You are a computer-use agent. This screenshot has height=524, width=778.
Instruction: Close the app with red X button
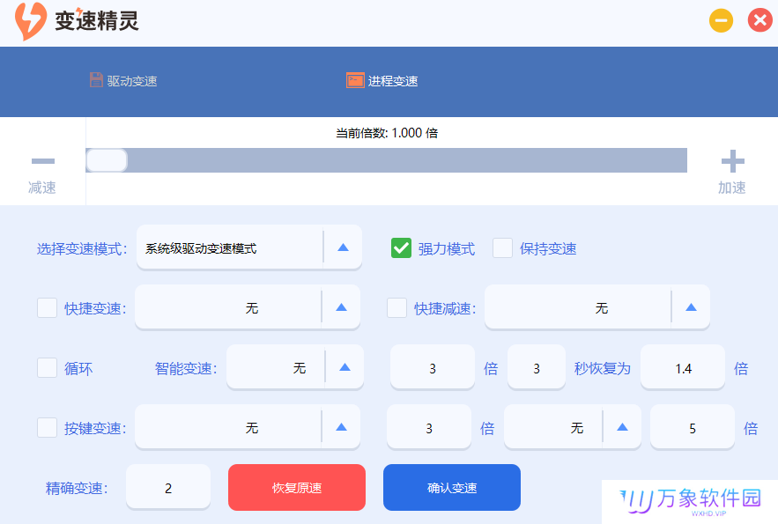point(760,20)
